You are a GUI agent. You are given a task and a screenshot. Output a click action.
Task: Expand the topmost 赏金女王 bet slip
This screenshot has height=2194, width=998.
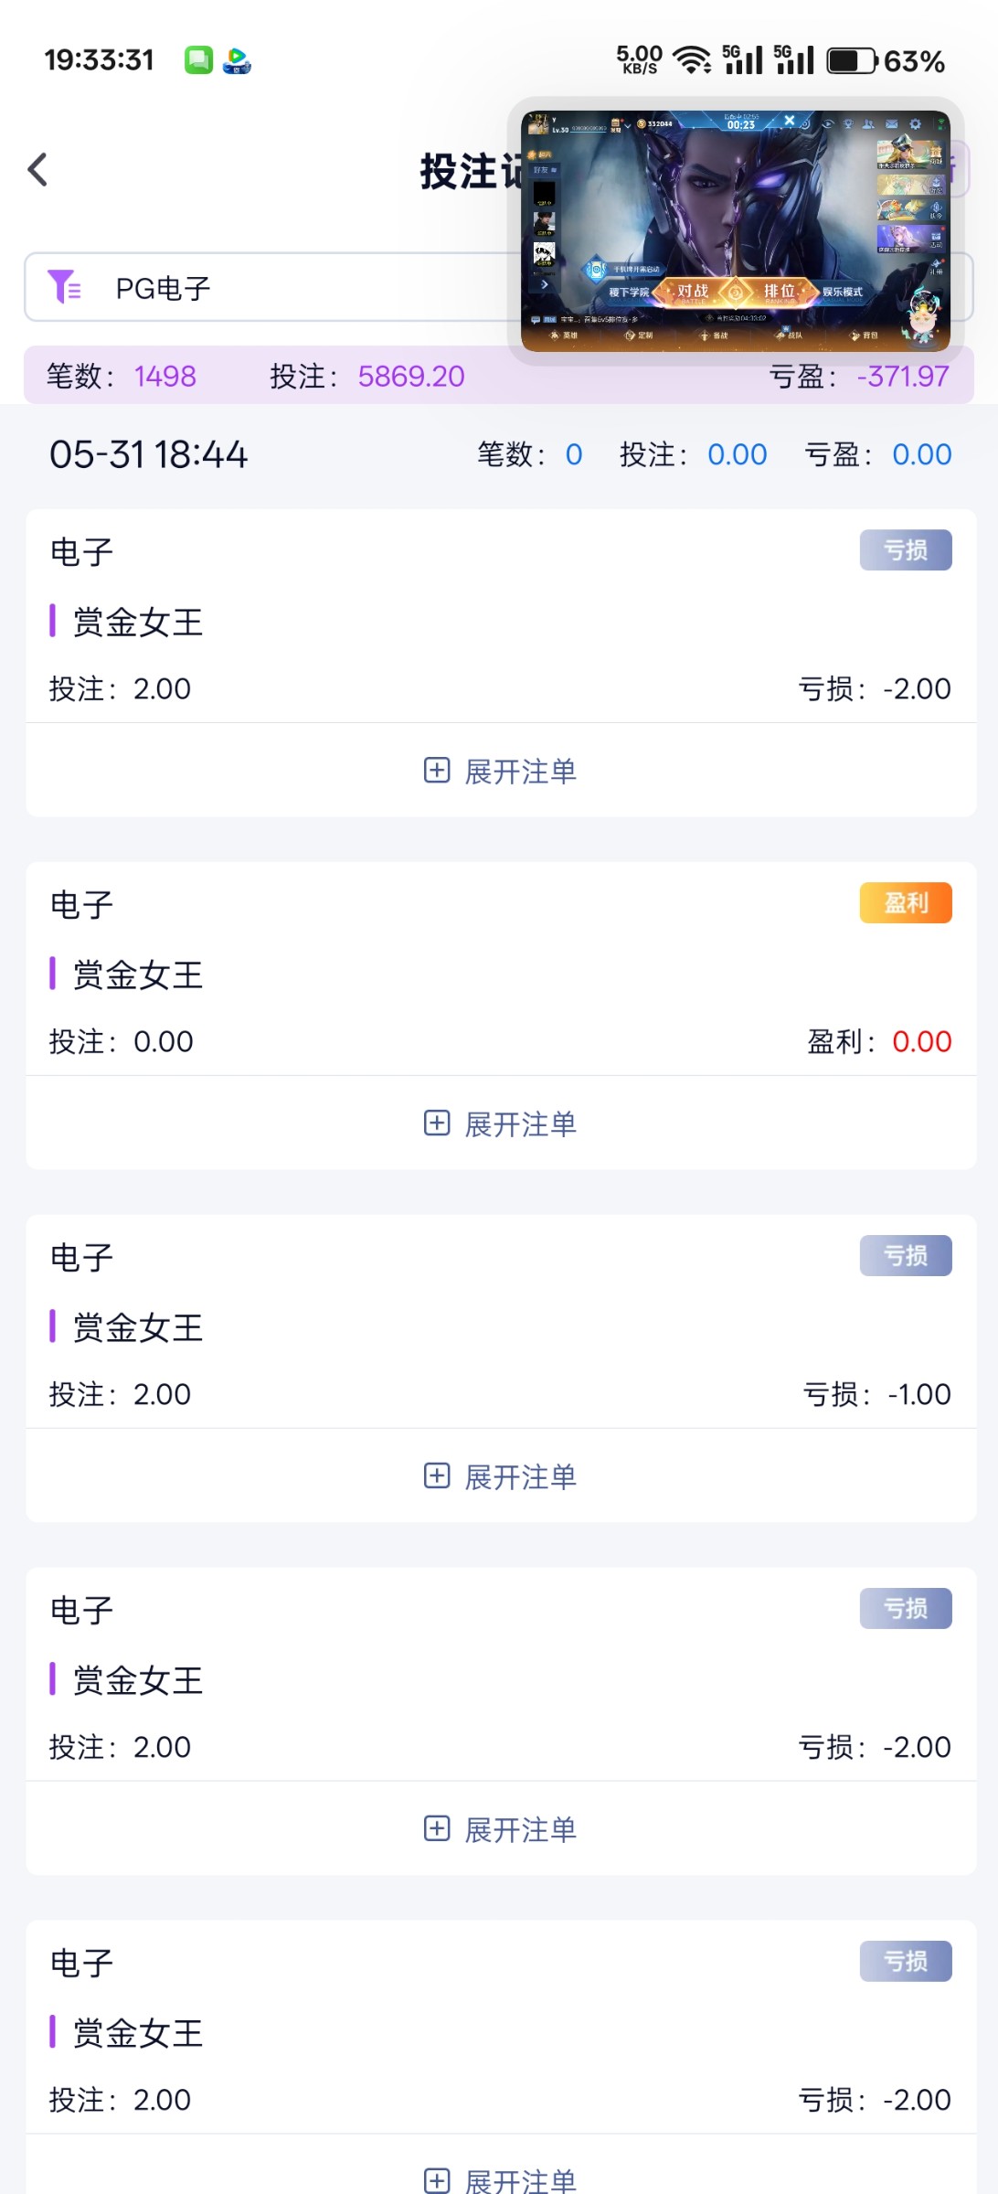click(x=501, y=771)
